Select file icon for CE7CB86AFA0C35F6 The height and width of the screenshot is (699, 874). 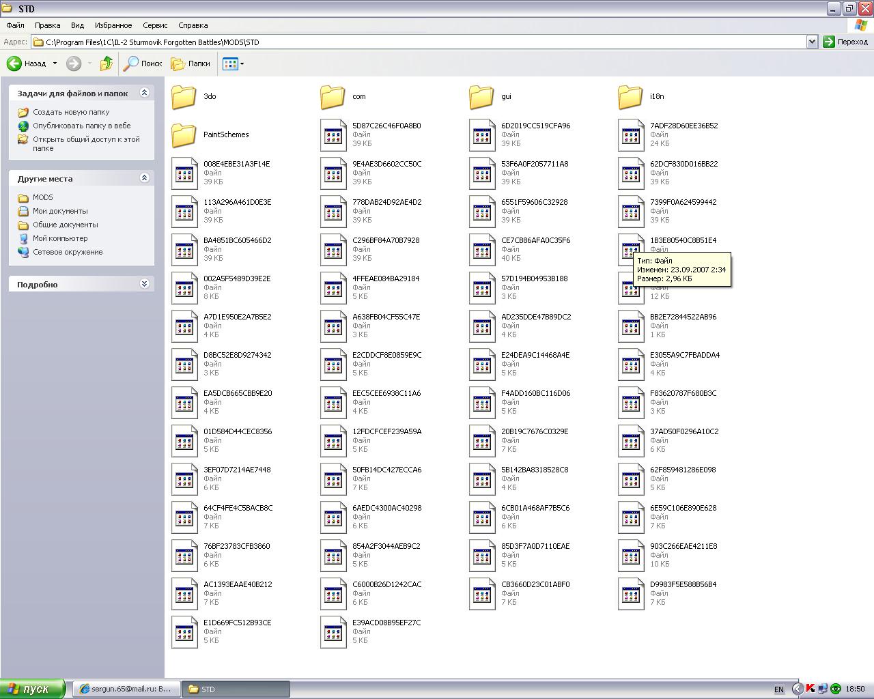(482, 250)
